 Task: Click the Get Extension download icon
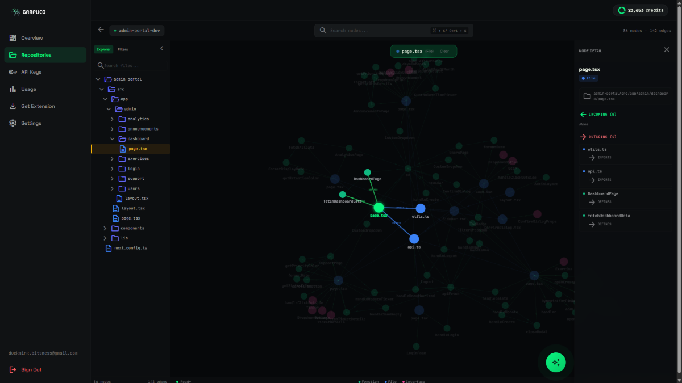13,106
